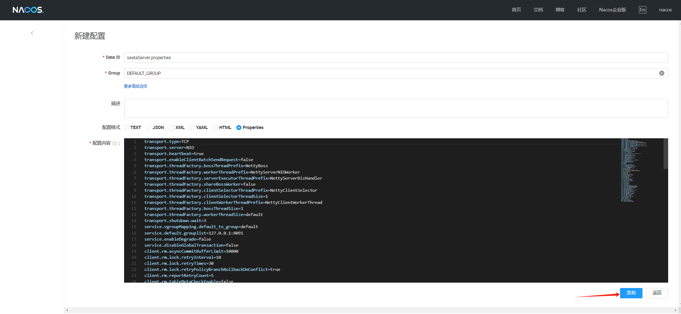Open 首页 in top navigation
Screen dimensions: 681x314
click(x=516, y=10)
